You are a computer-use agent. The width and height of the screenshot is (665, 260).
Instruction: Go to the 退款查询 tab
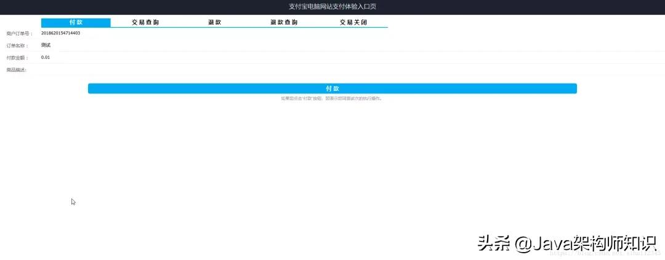point(284,23)
